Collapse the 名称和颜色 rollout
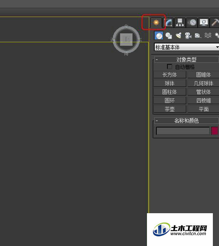The height and width of the screenshot is (246, 219). 186,121
